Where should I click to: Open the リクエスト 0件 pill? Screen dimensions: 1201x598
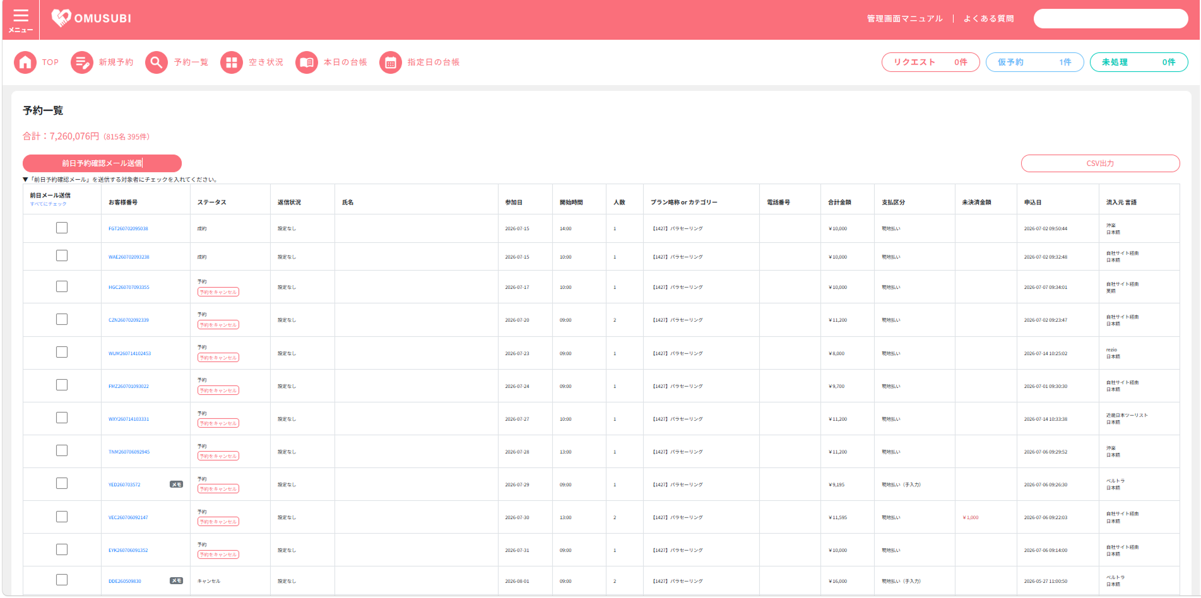[x=930, y=62]
